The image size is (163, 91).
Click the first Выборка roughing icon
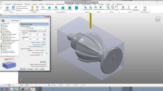[x=49, y=8]
